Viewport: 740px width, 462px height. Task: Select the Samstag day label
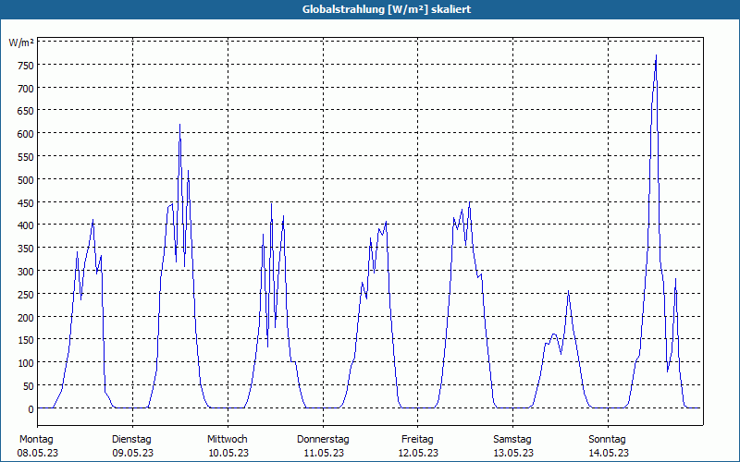coord(512,440)
